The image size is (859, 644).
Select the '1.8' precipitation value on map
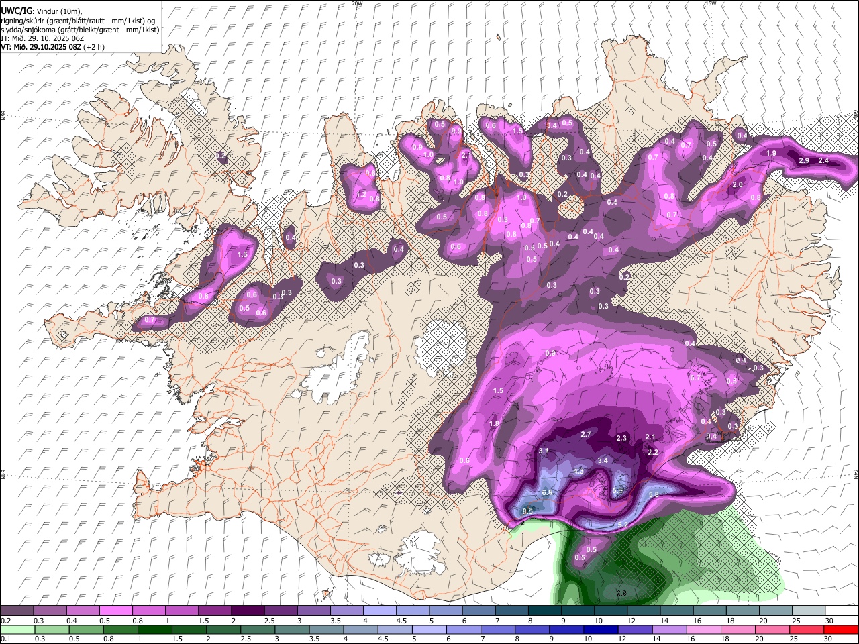pyautogui.click(x=494, y=423)
